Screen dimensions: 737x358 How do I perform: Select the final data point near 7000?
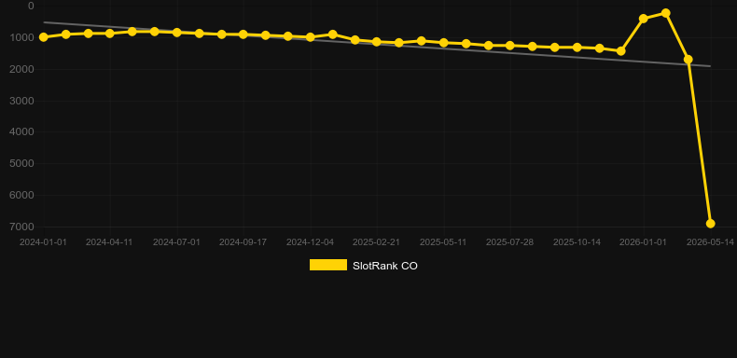point(710,224)
